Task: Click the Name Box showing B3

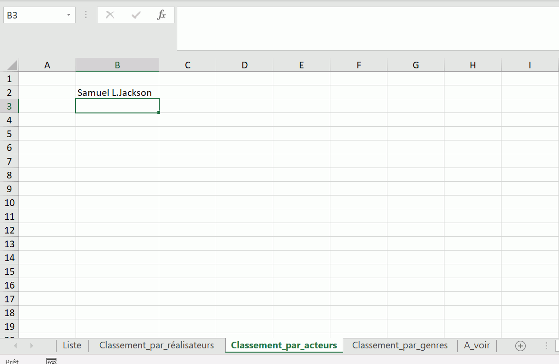Action: [x=33, y=15]
